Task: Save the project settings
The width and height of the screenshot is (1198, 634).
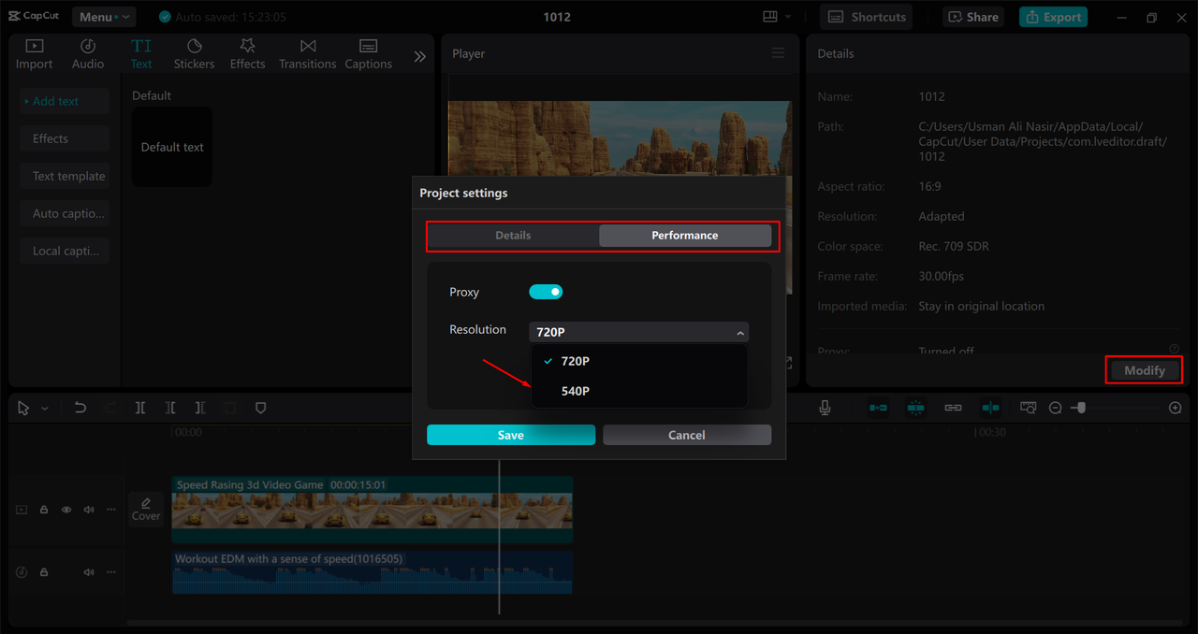Action: (511, 435)
